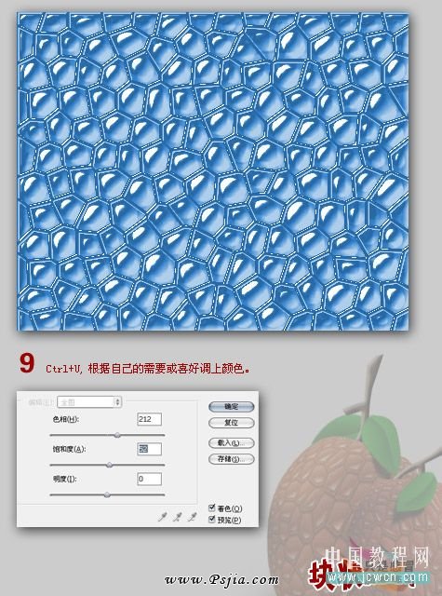Click the 色相 hue slider handle

[117, 435]
